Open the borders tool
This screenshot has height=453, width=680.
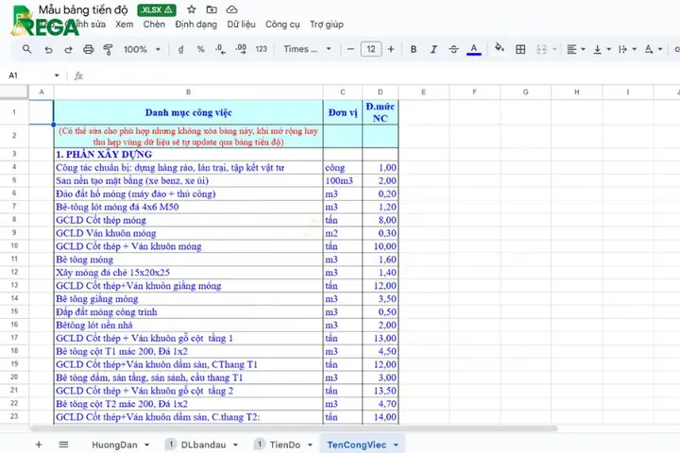[x=520, y=49]
